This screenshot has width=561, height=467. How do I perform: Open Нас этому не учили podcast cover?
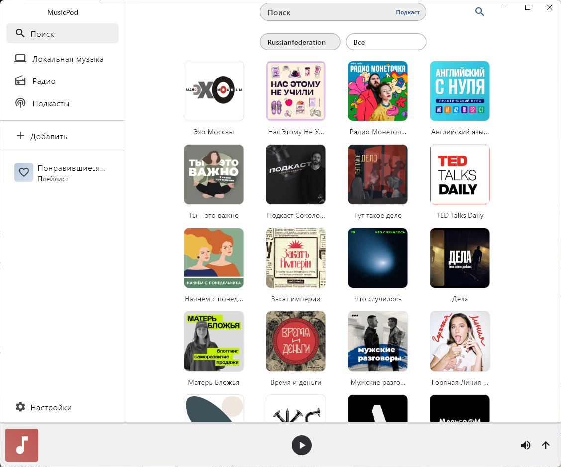click(x=295, y=91)
